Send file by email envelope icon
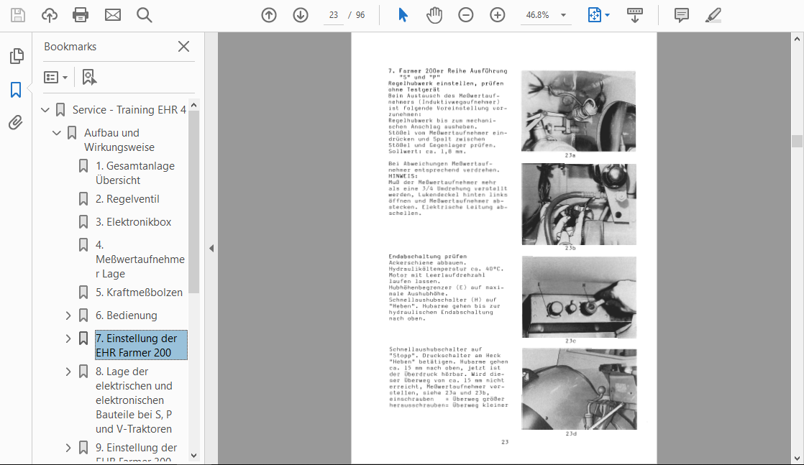804x465 pixels. tap(112, 15)
